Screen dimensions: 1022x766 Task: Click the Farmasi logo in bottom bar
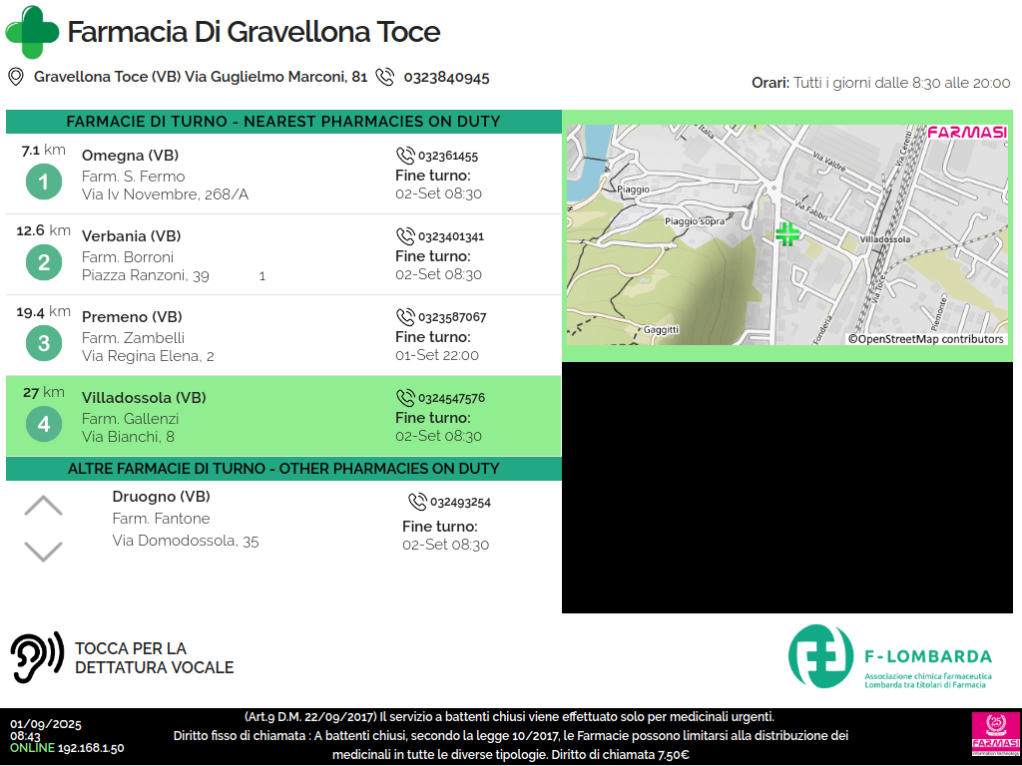(x=995, y=734)
